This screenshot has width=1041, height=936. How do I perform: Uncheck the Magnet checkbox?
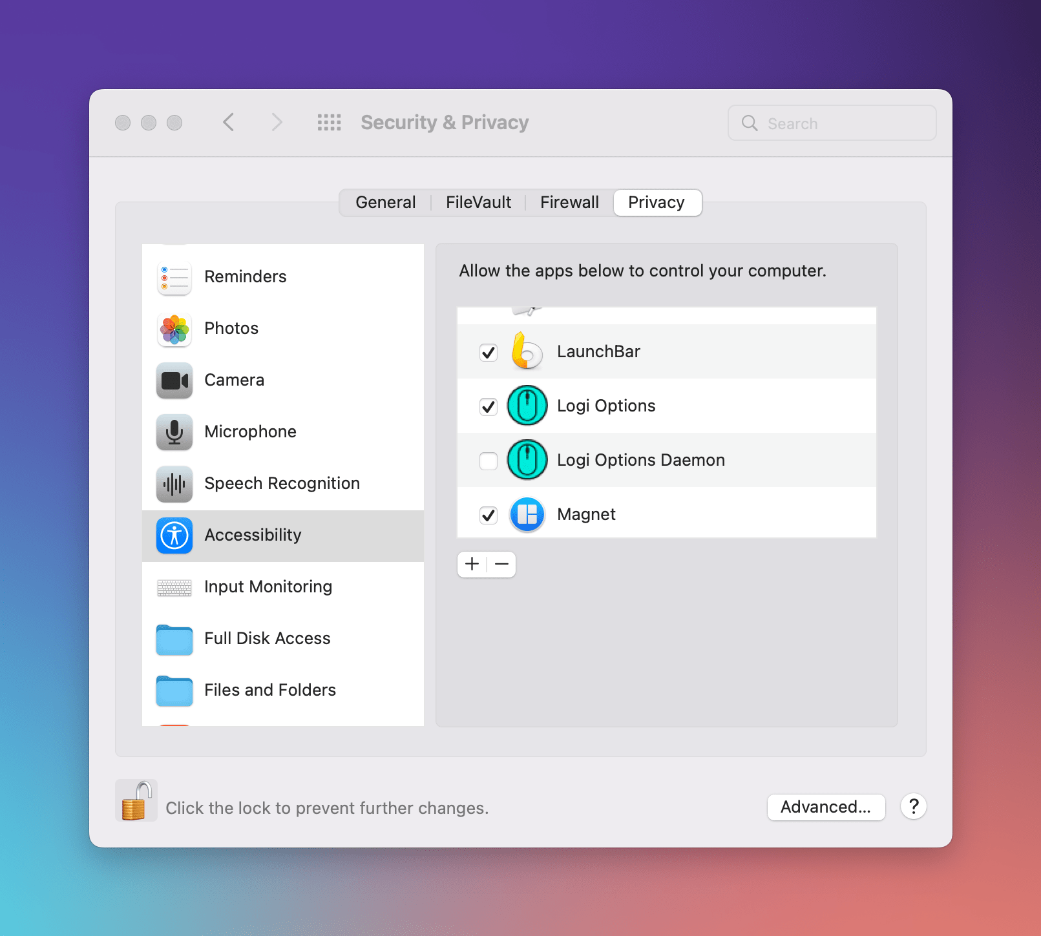(489, 515)
